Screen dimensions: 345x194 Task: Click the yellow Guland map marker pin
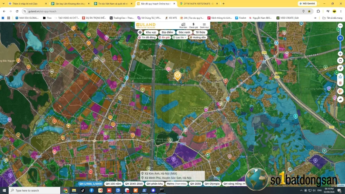click(x=178, y=76)
